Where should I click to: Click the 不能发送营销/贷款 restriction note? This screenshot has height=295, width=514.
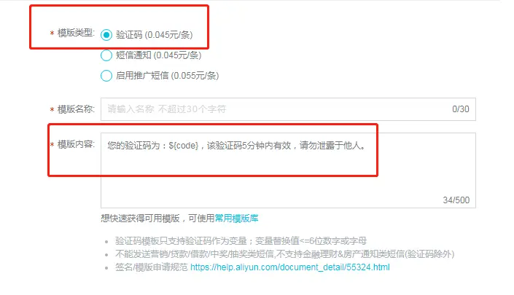[x=284, y=254]
